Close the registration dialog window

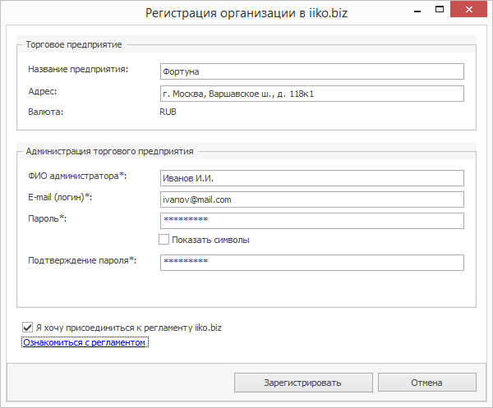click(x=469, y=9)
